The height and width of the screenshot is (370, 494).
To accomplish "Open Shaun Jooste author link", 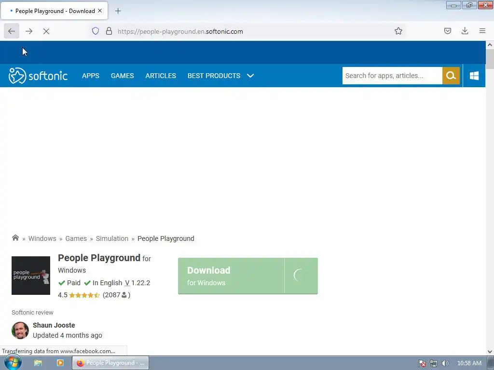I will click(x=54, y=325).
